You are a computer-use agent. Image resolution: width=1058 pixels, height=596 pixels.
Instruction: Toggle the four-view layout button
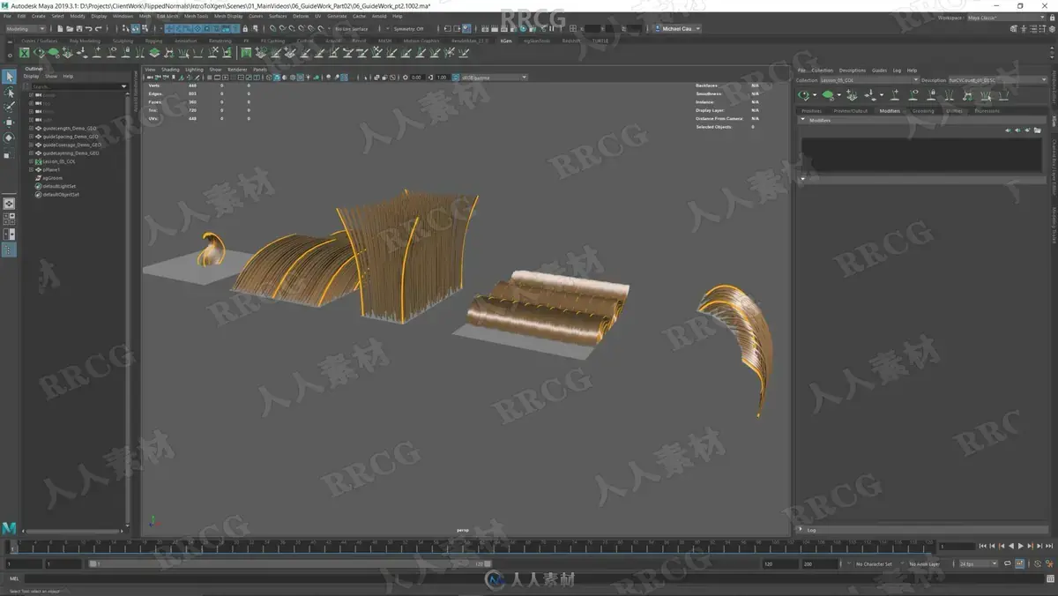[9, 219]
